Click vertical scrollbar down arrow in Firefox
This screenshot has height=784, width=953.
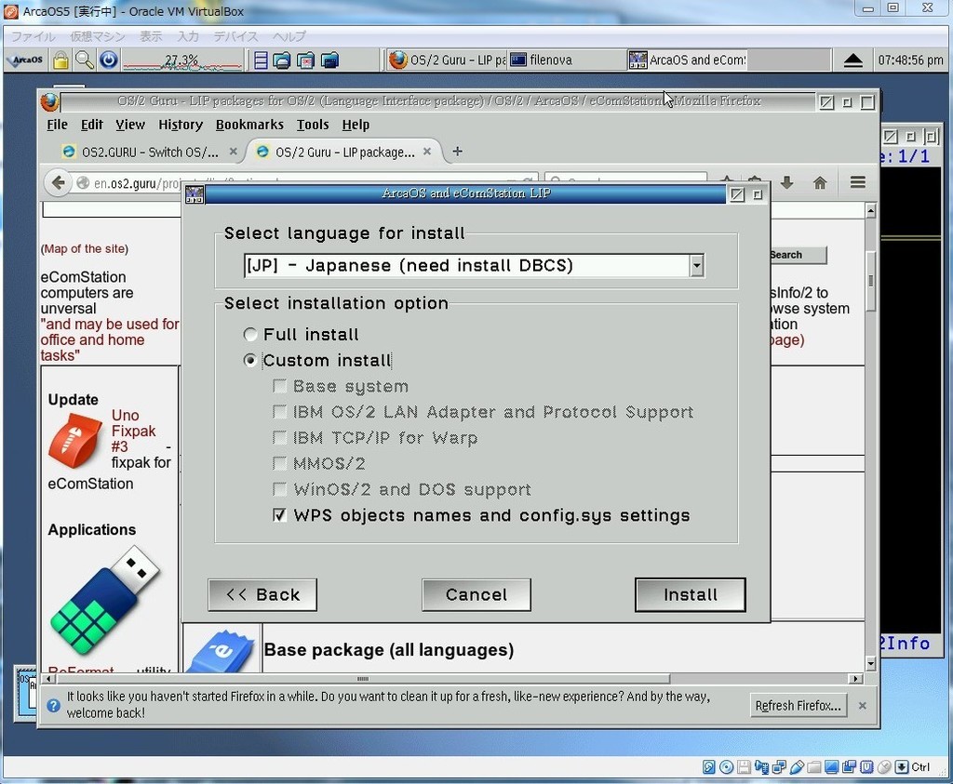870,664
